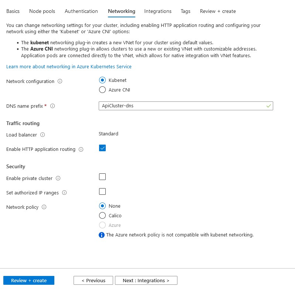
Task: Open the Authentication tab
Action: point(81,11)
